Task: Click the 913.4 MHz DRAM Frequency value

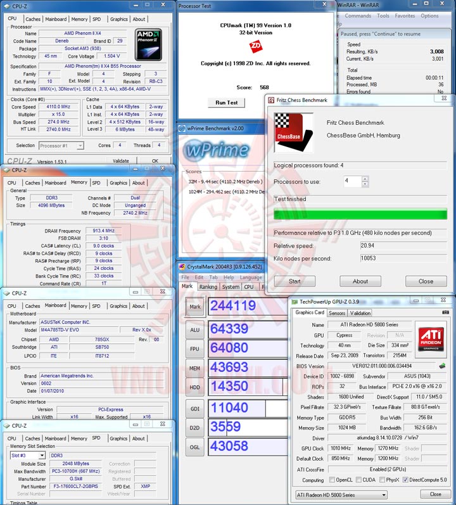Action: coord(103,231)
